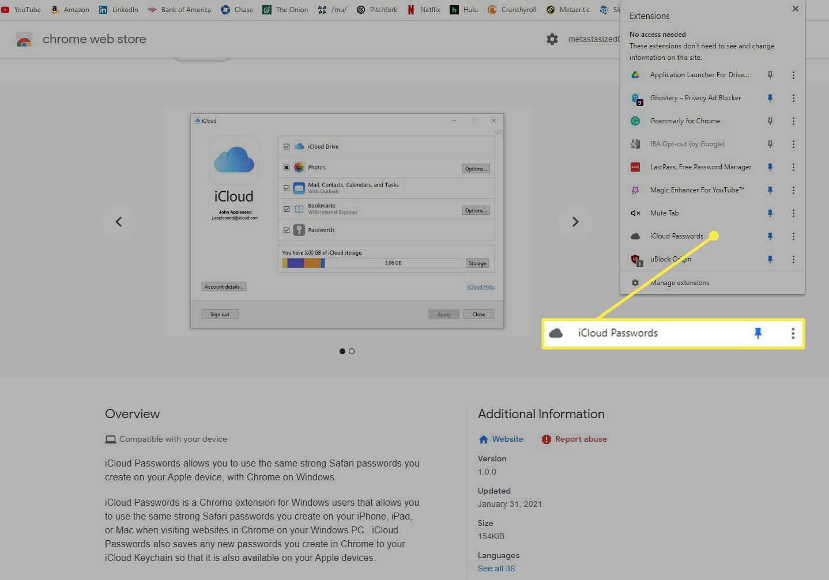The width and height of the screenshot is (829, 580).
Task: Select Application Launcher For Drive extension
Action: (699, 75)
